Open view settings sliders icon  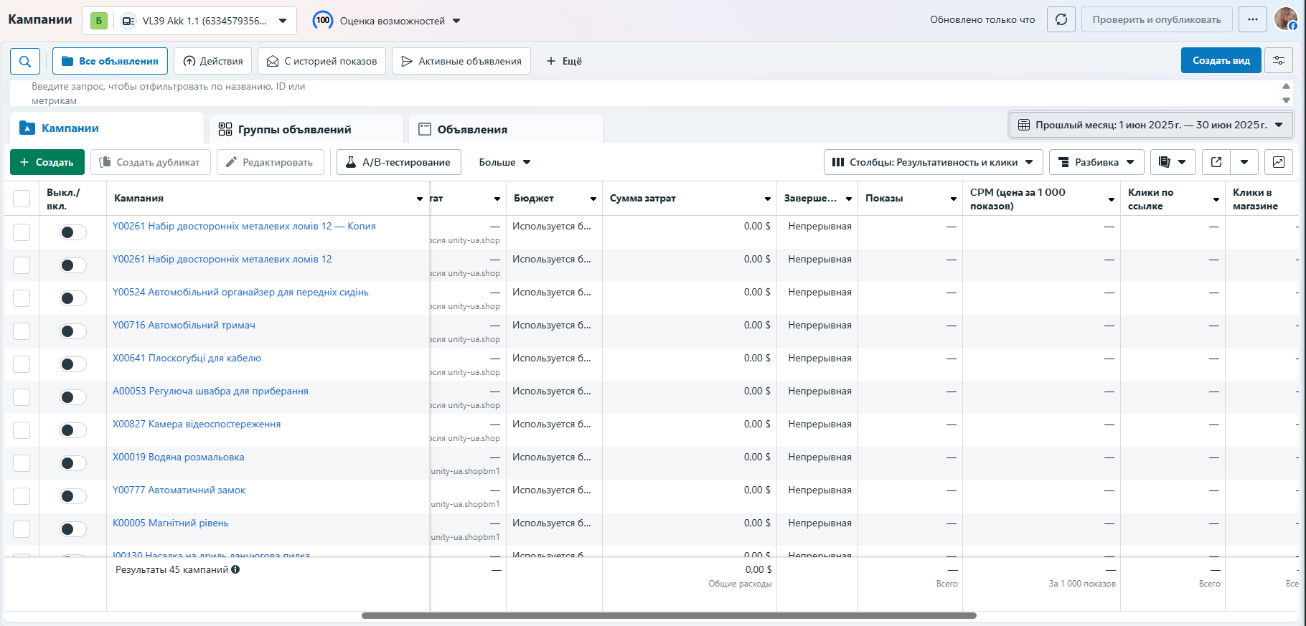pyautogui.click(x=1279, y=61)
